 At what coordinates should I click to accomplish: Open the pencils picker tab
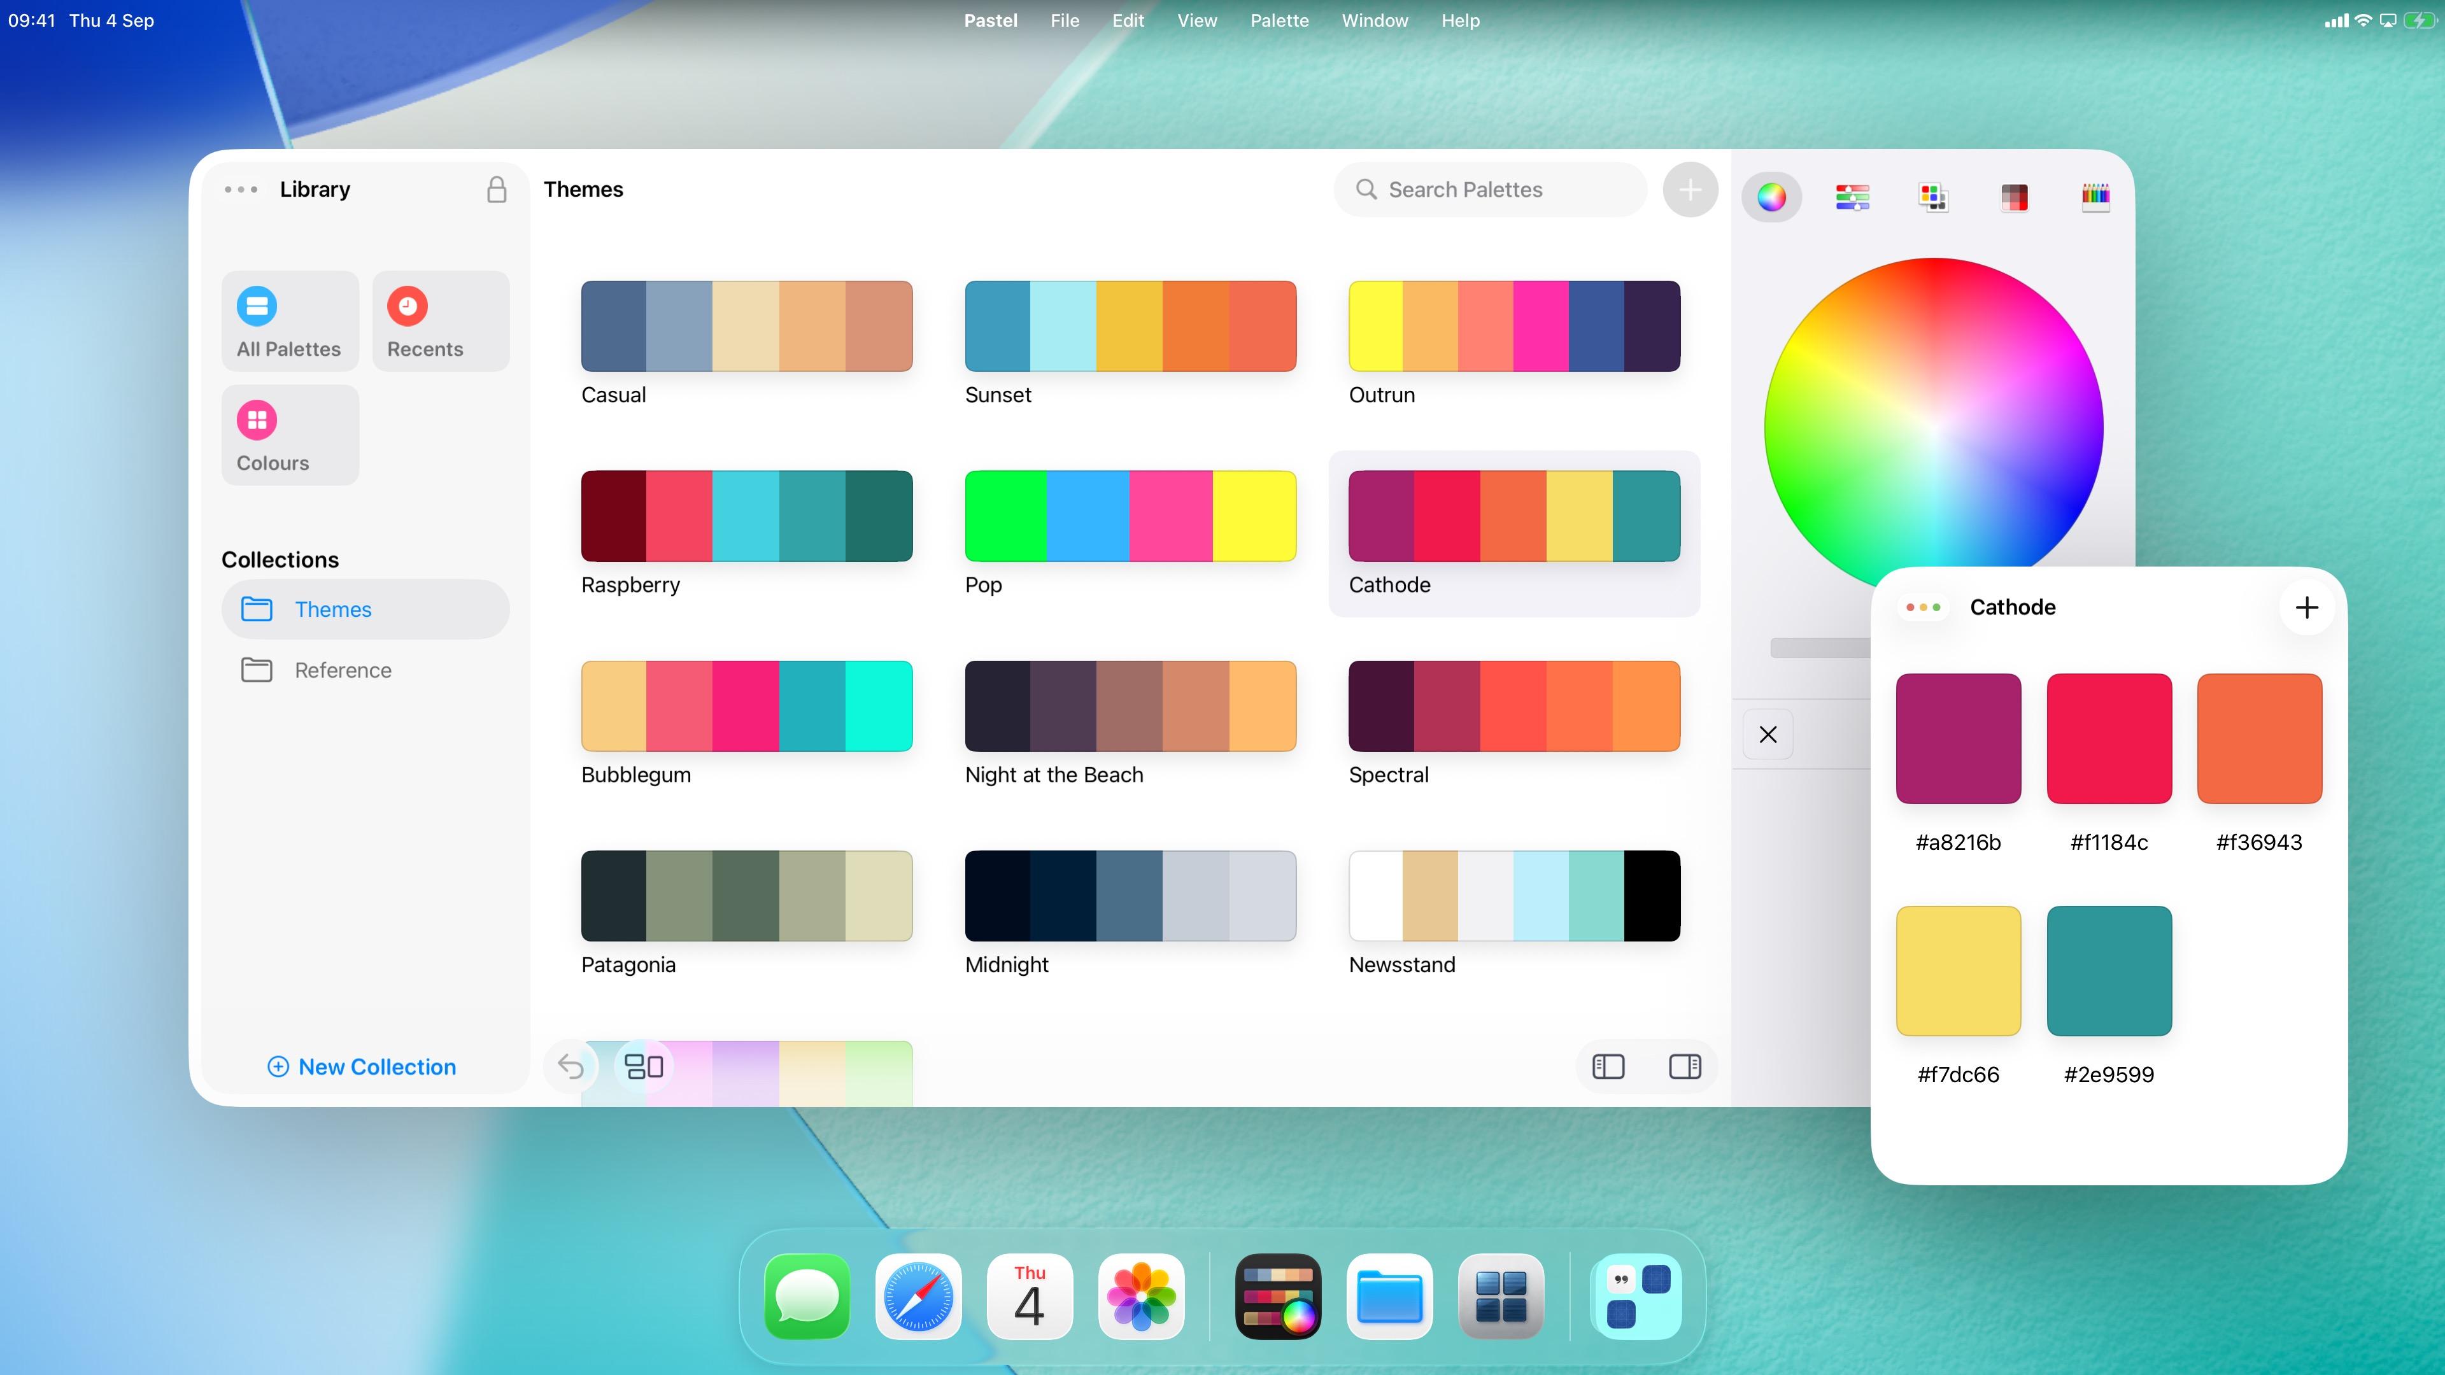pyautogui.click(x=2095, y=197)
